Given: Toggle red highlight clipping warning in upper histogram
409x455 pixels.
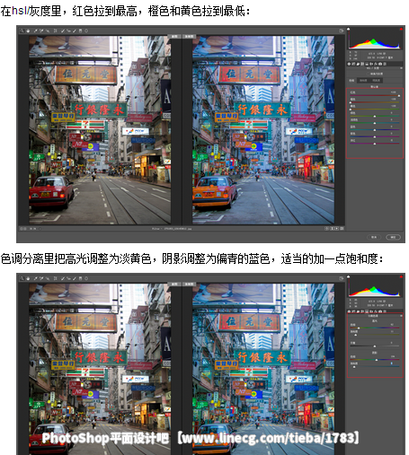Looking at the screenshot, I should pyautogui.click(x=401, y=29).
